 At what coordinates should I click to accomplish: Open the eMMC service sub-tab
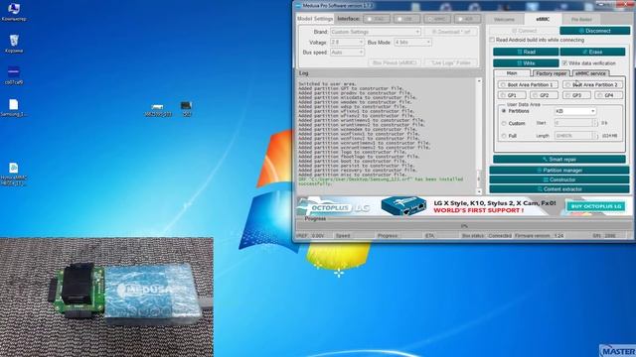pyautogui.click(x=590, y=73)
